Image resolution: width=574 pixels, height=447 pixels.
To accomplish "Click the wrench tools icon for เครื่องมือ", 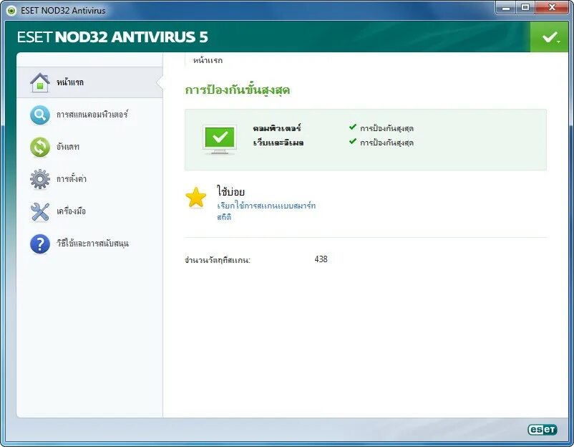I will coord(40,212).
